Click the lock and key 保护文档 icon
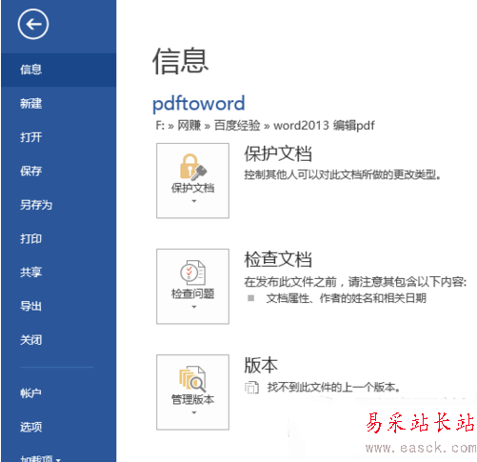The image size is (477, 462). click(192, 167)
